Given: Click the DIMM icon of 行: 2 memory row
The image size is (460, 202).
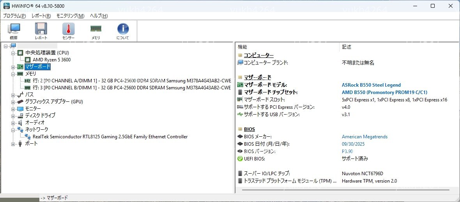Looking at the screenshot, I should click(x=27, y=81).
